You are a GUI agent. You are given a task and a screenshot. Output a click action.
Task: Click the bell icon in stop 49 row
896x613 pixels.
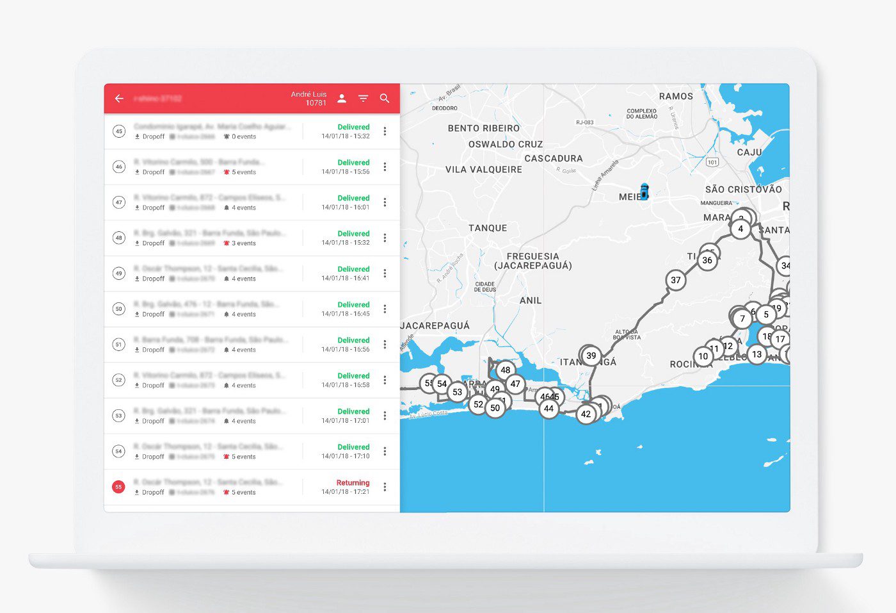227,279
